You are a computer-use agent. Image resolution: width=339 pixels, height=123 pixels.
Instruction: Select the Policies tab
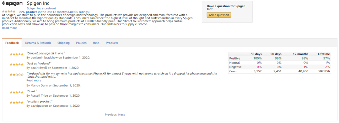pyautogui.click(x=81, y=43)
